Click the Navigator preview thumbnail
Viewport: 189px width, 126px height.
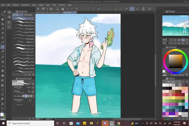[x=175, y=26]
